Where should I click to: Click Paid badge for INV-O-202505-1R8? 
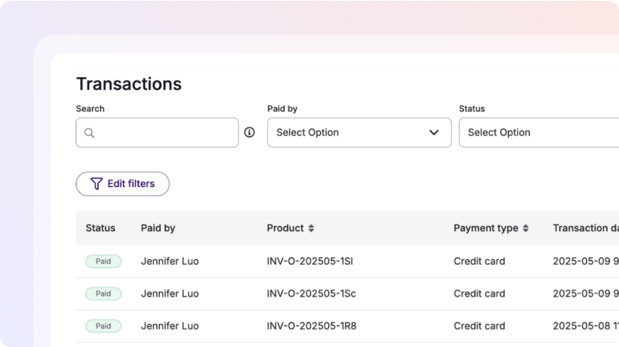pos(103,325)
